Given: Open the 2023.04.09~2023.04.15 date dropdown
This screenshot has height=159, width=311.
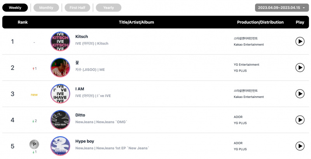Looking at the screenshot, I should pyautogui.click(x=282, y=8).
